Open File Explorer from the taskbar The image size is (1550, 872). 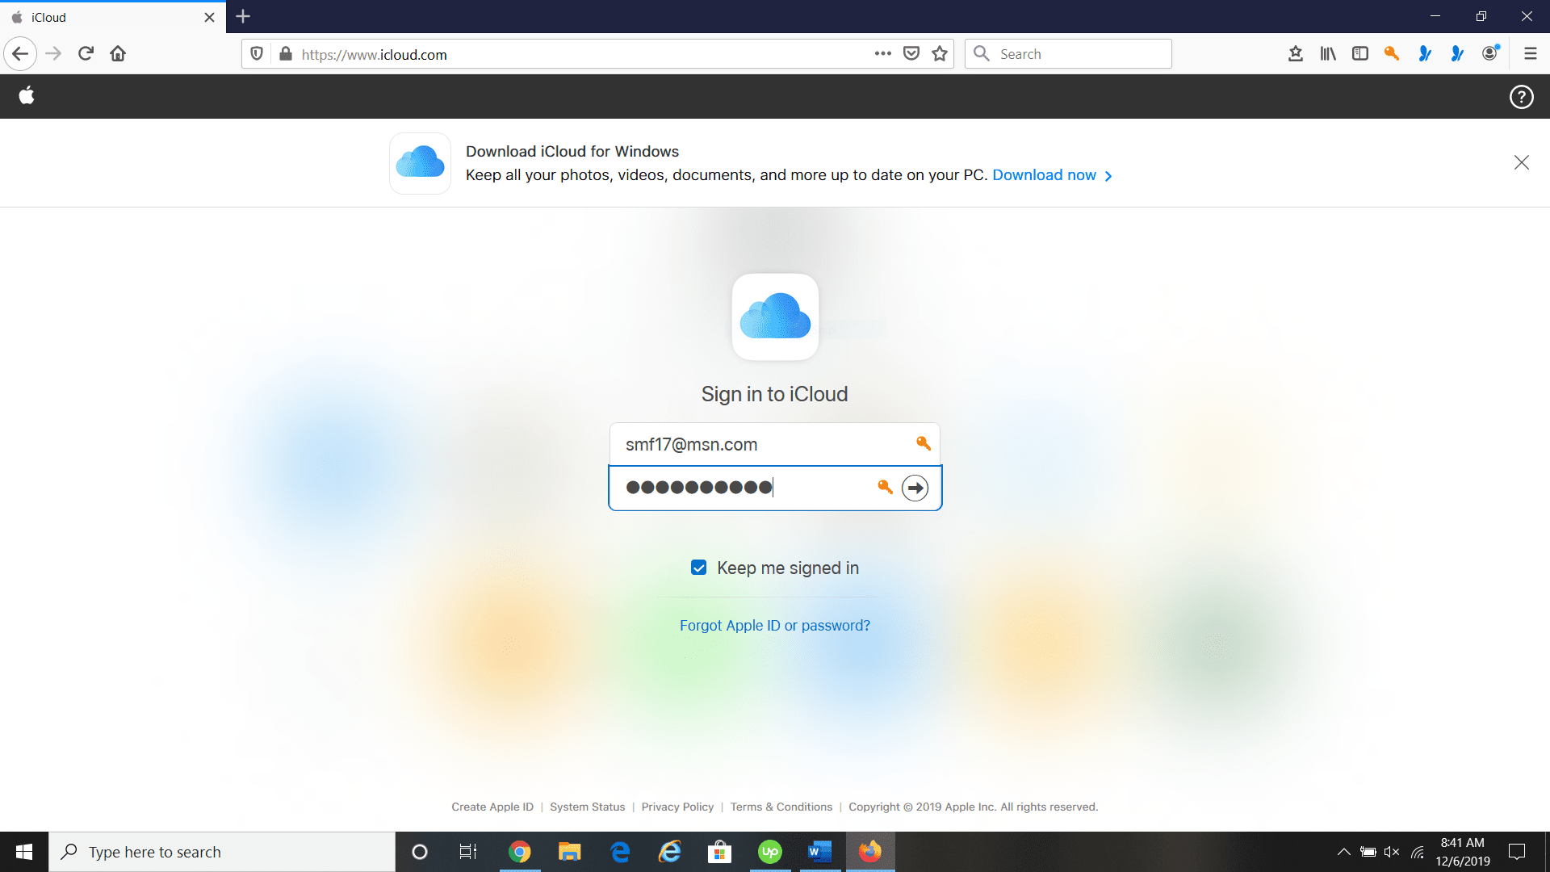[x=570, y=852]
